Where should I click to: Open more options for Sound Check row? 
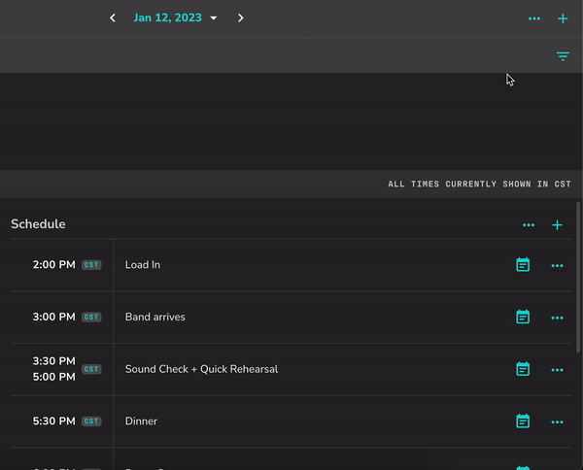(557, 369)
